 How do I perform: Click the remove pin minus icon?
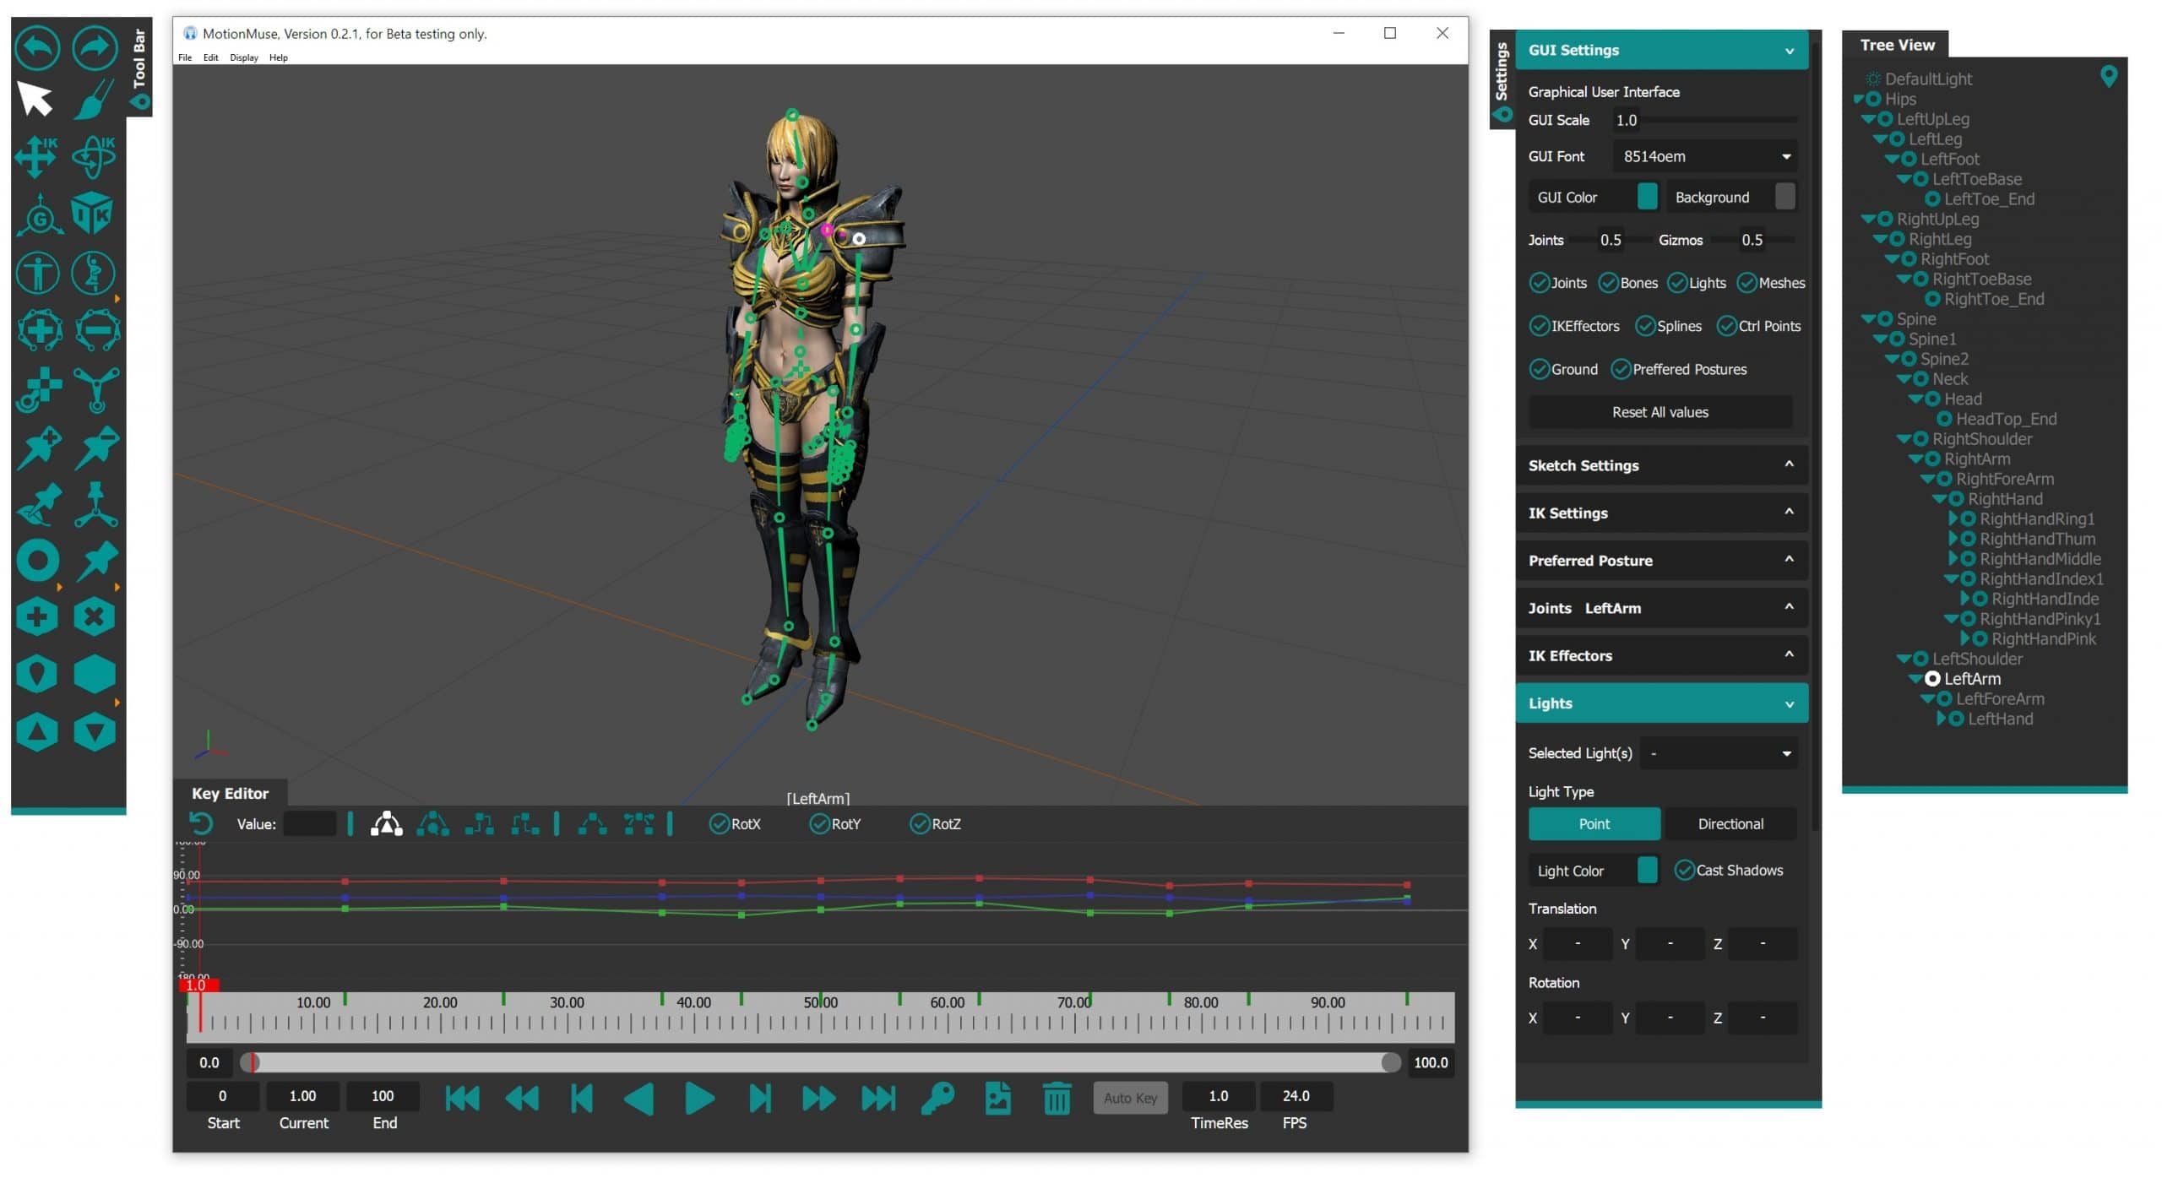click(x=96, y=448)
